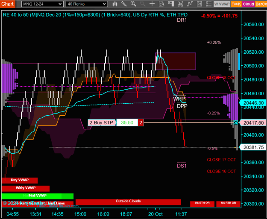Click the 20446.30 current price marker
The image size is (267, 219).
tap(253, 103)
